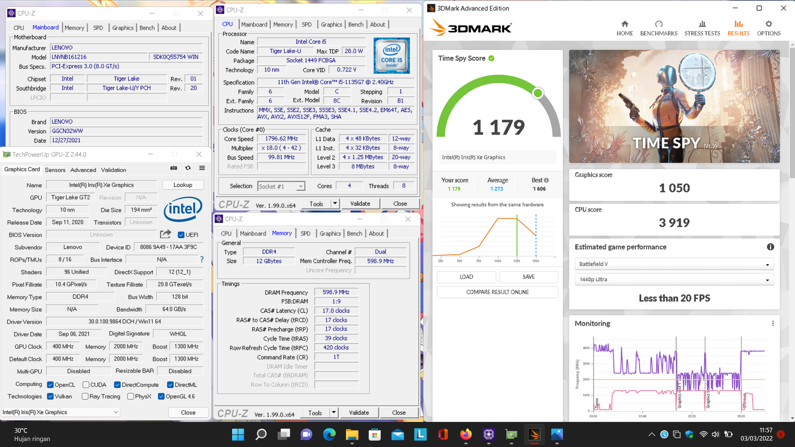Open the Monitoring panel three-dot menu
The width and height of the screenshot is (795, 447).
click(x=773, y=323)
